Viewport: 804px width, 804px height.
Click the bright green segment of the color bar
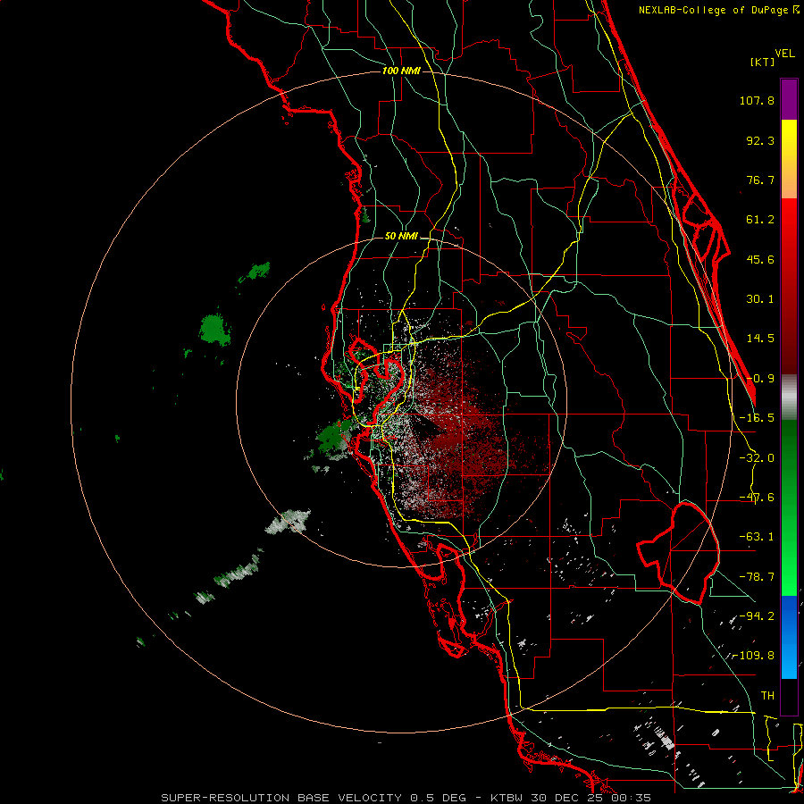click(x=789, y=507)
